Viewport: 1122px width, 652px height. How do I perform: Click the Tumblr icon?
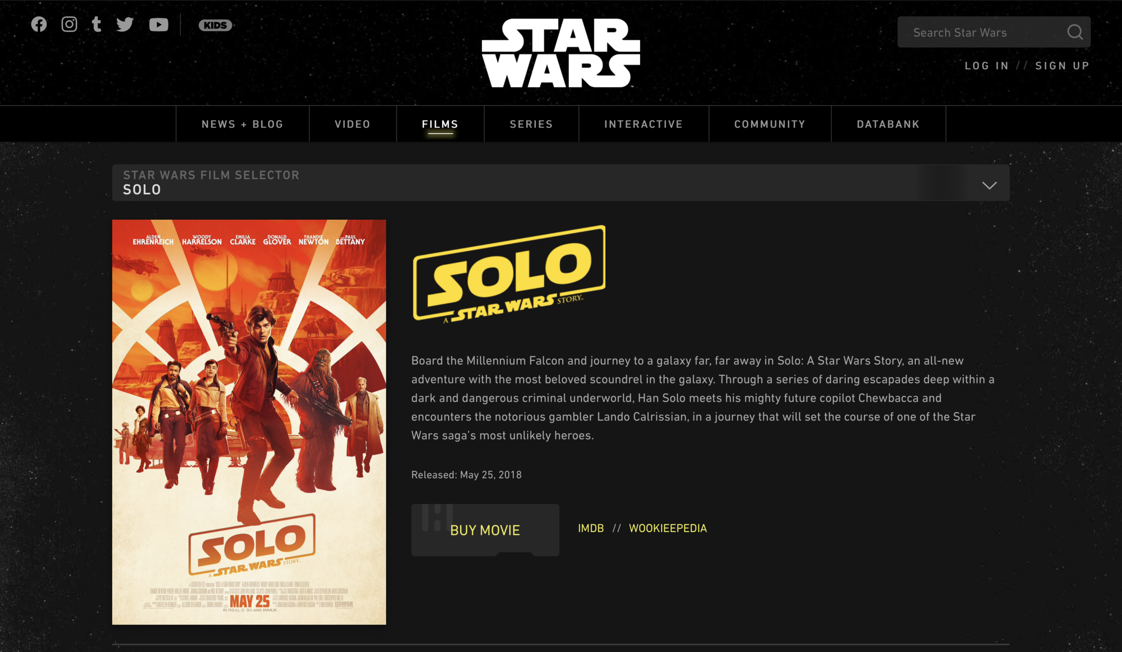pos(97,24)
